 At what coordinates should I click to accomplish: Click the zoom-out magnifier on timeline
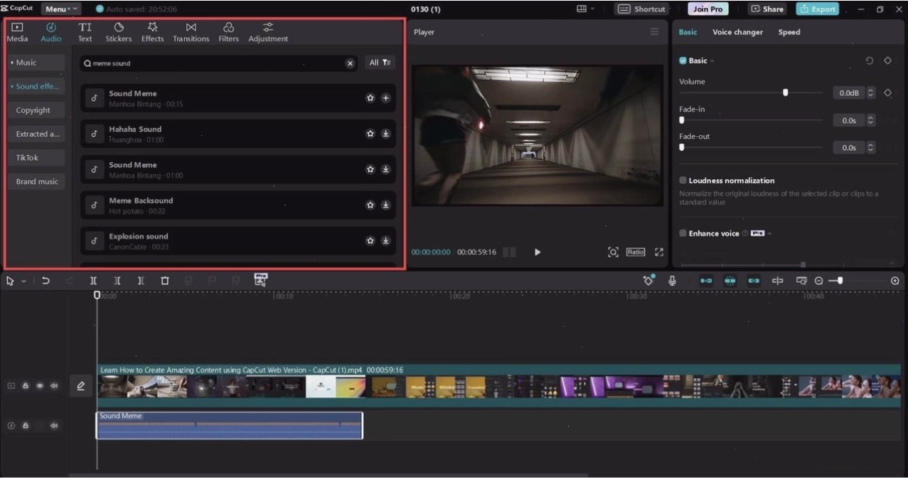(x=818, y=281)
